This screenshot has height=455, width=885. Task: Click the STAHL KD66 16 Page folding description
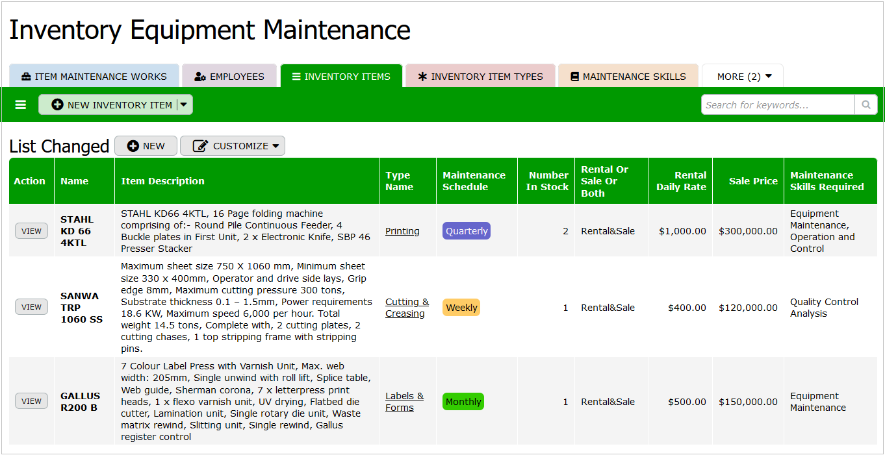click(x=246, y=231)
